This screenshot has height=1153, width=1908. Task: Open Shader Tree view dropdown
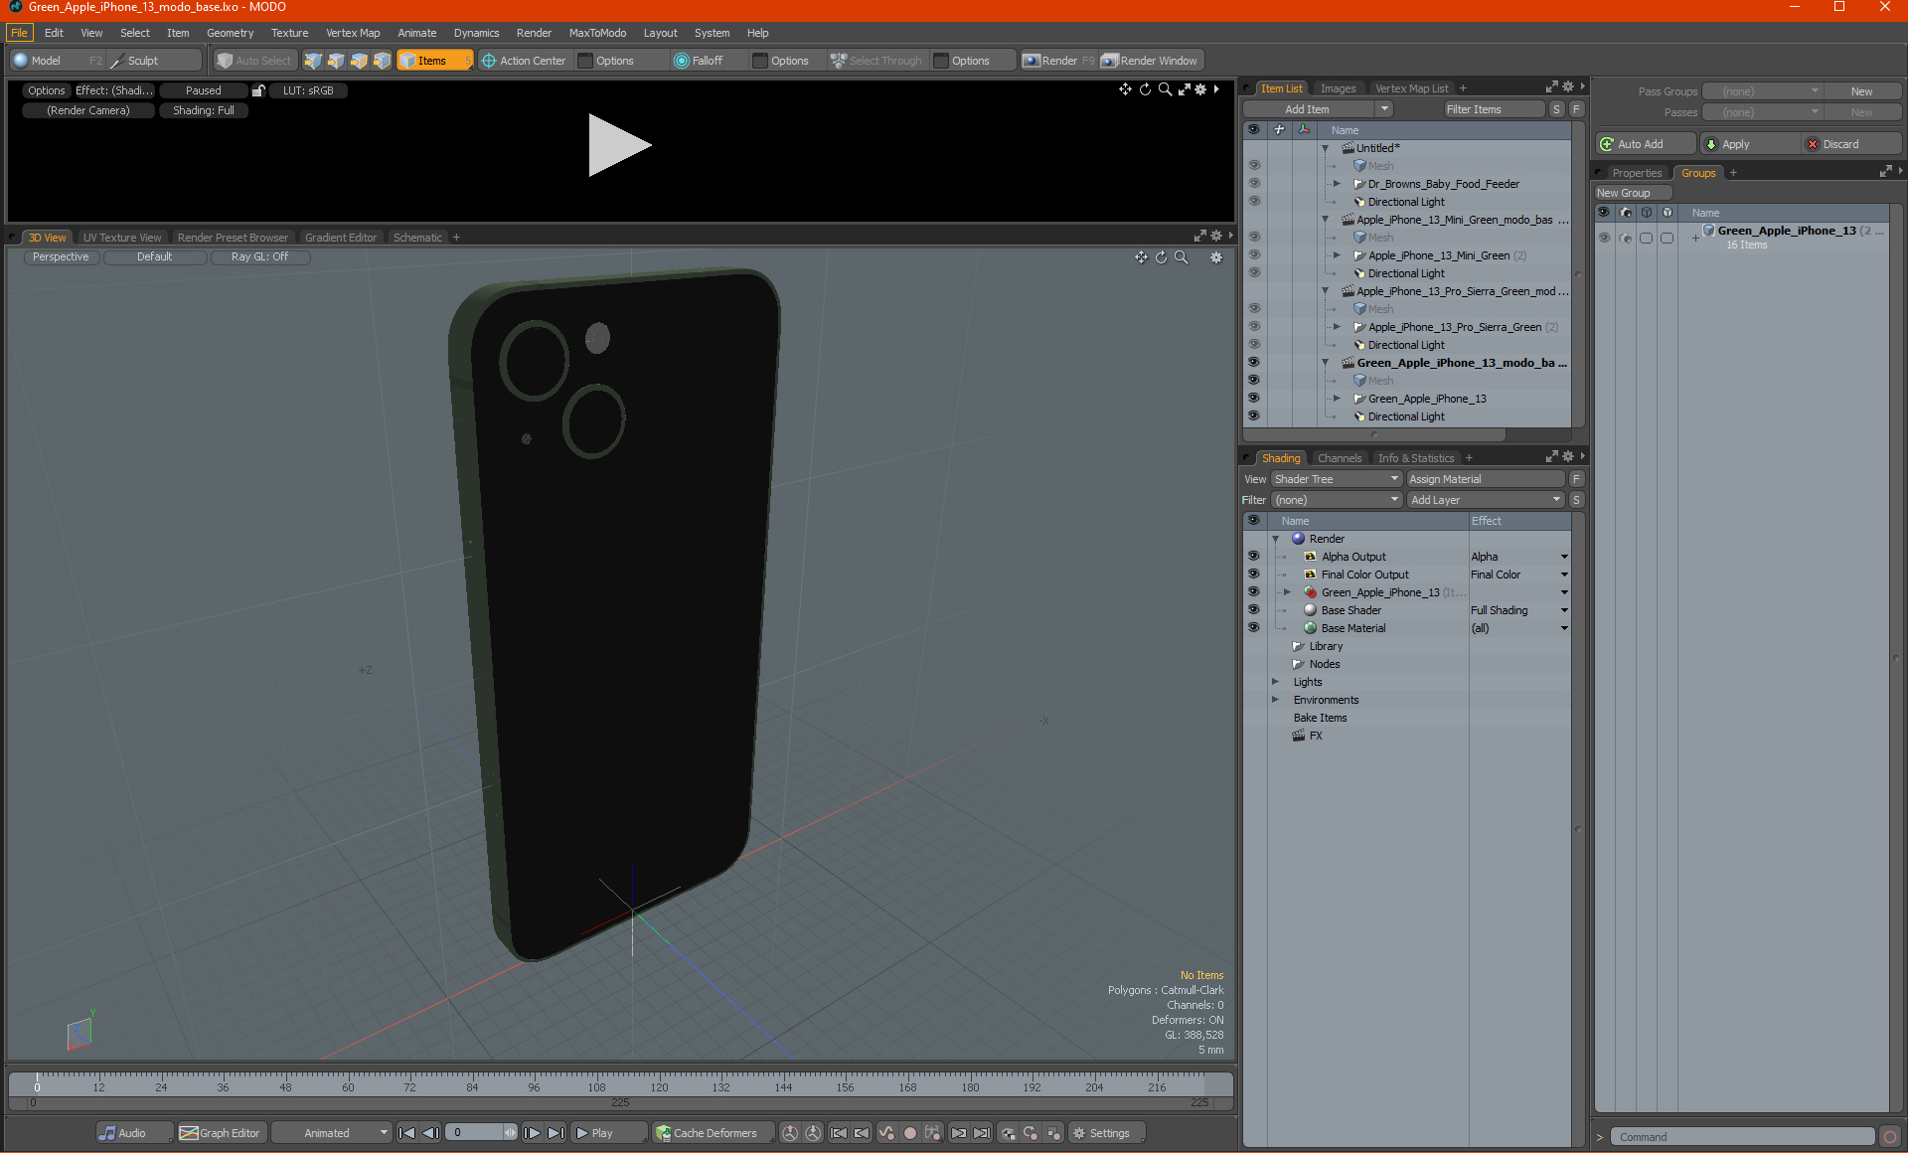pyautogui.click(x=1337, y=479)
